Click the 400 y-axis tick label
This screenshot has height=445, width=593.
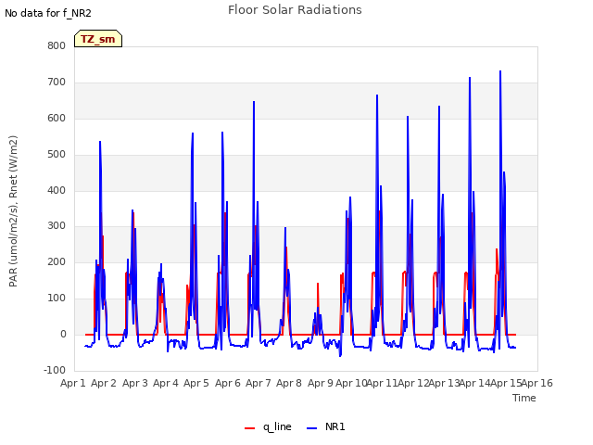pyautogui.click(x=57, y=191)
